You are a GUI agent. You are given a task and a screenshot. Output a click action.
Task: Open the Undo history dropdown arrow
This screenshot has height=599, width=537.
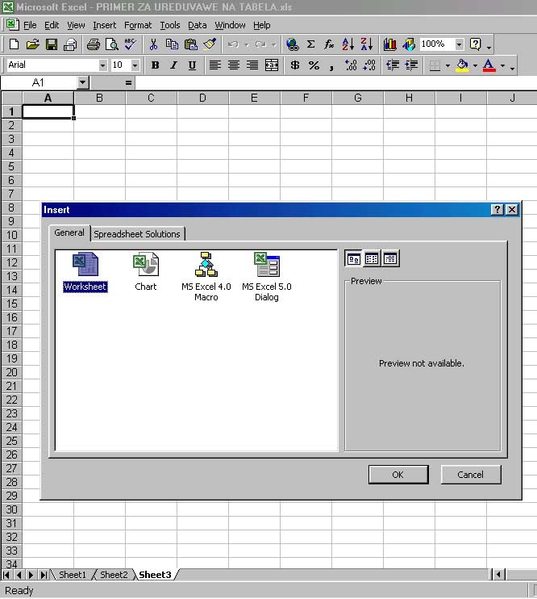(x=247, y=44)
